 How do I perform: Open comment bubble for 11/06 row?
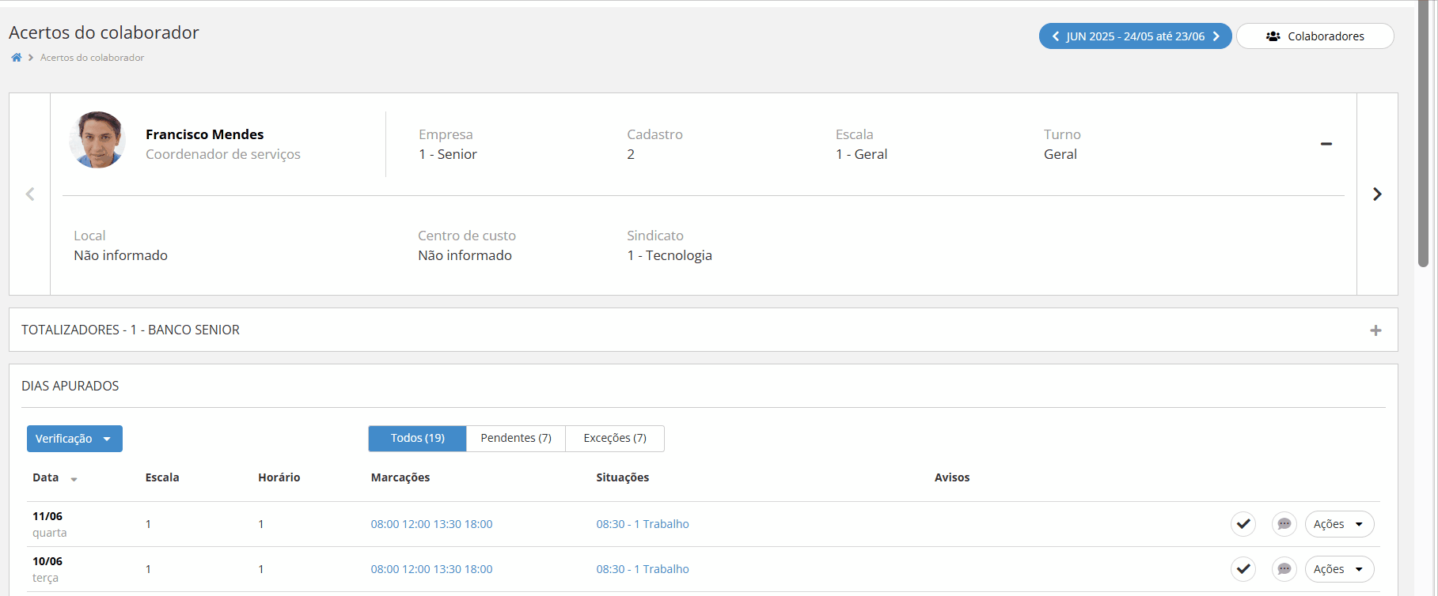(1284, 524)
